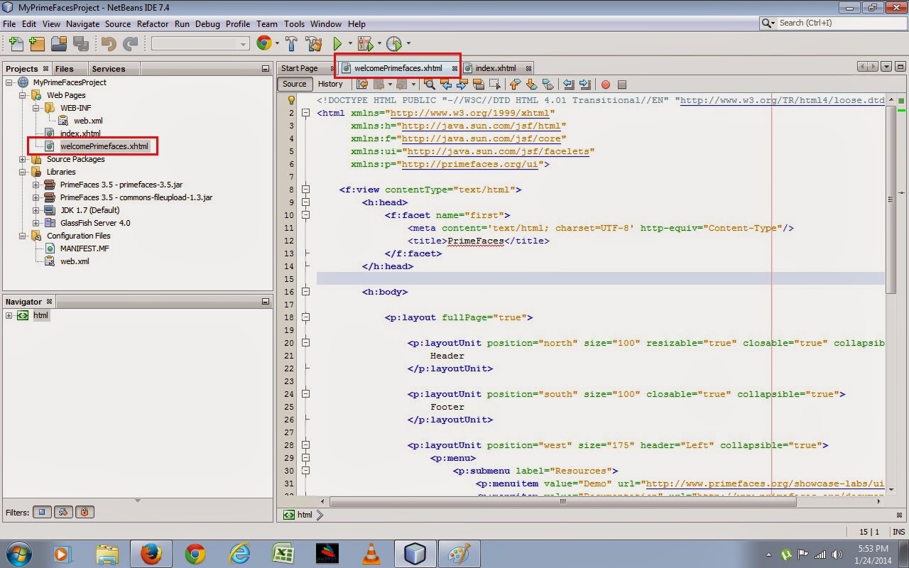This screenshot has width=909, height=568.
Task: Click the New File toolbar icon
Action: point(15,44)
